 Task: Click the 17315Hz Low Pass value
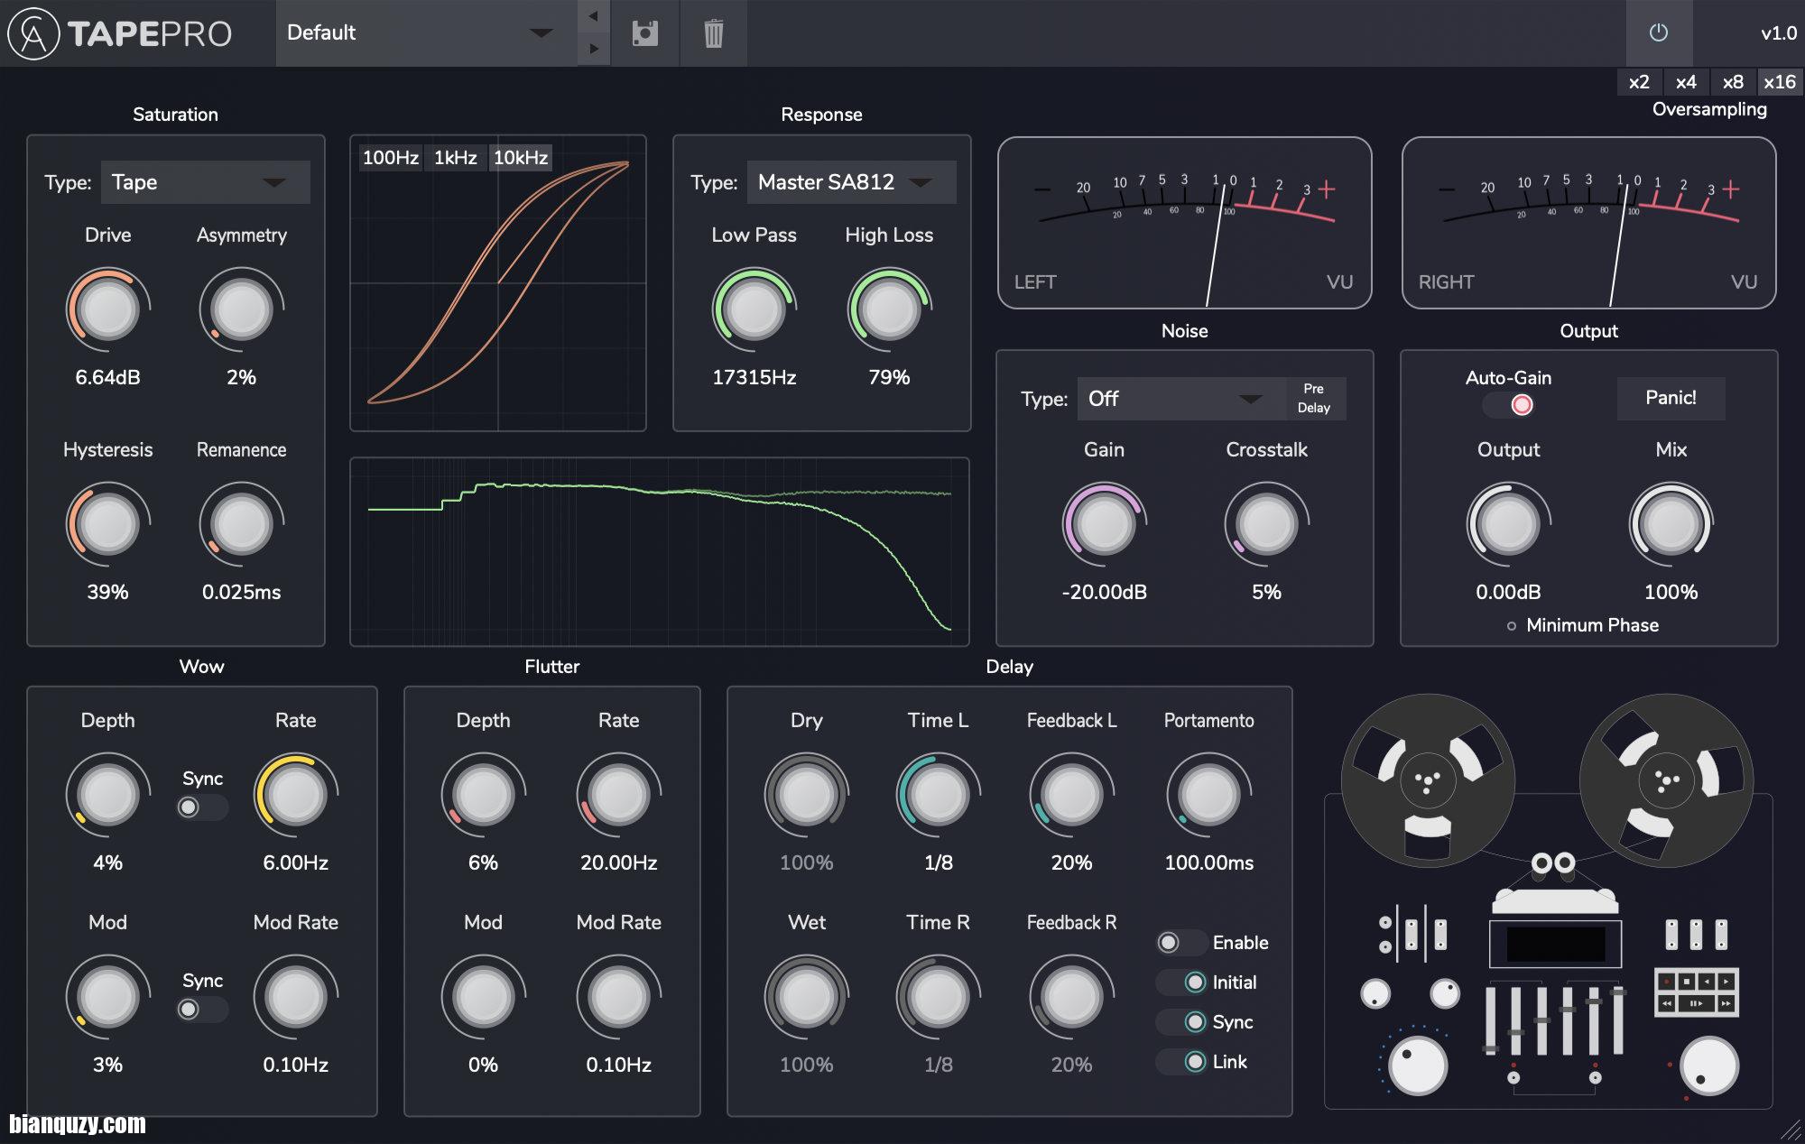(x=754, y=377)
